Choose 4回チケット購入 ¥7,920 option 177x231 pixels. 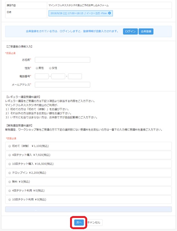pyautogui.click(x=88, y=155)
